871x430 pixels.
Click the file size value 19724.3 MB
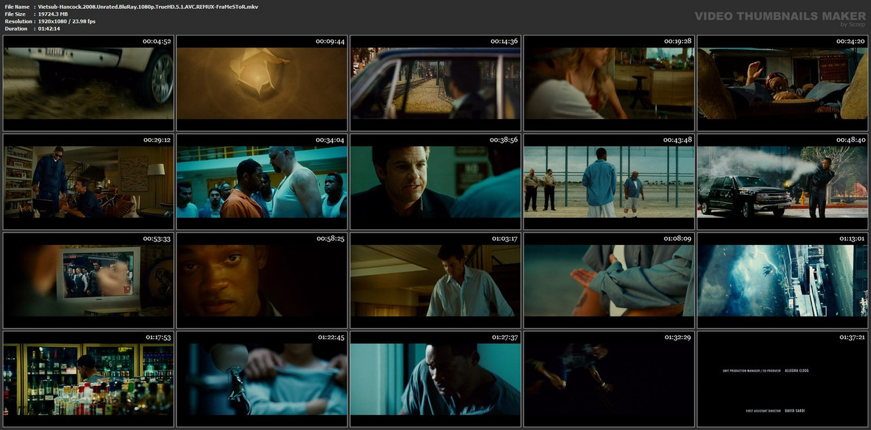click(x=53, y=14)
